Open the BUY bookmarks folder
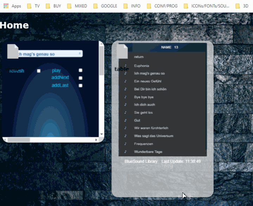 coord(53,6)
